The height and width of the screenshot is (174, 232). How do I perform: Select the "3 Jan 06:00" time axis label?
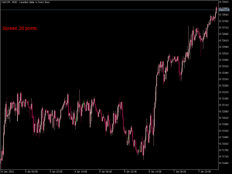(x=31, y=172)
